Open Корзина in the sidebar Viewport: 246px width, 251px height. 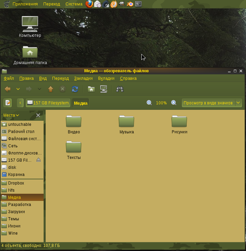(x=22, y=175)
